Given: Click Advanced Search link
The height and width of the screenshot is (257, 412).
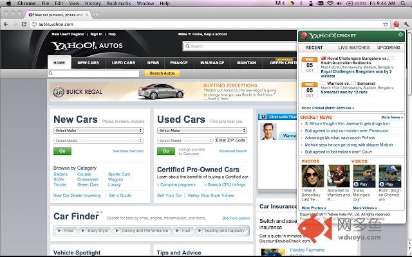Looking at the screenshot, I should (x=233, y=151).
